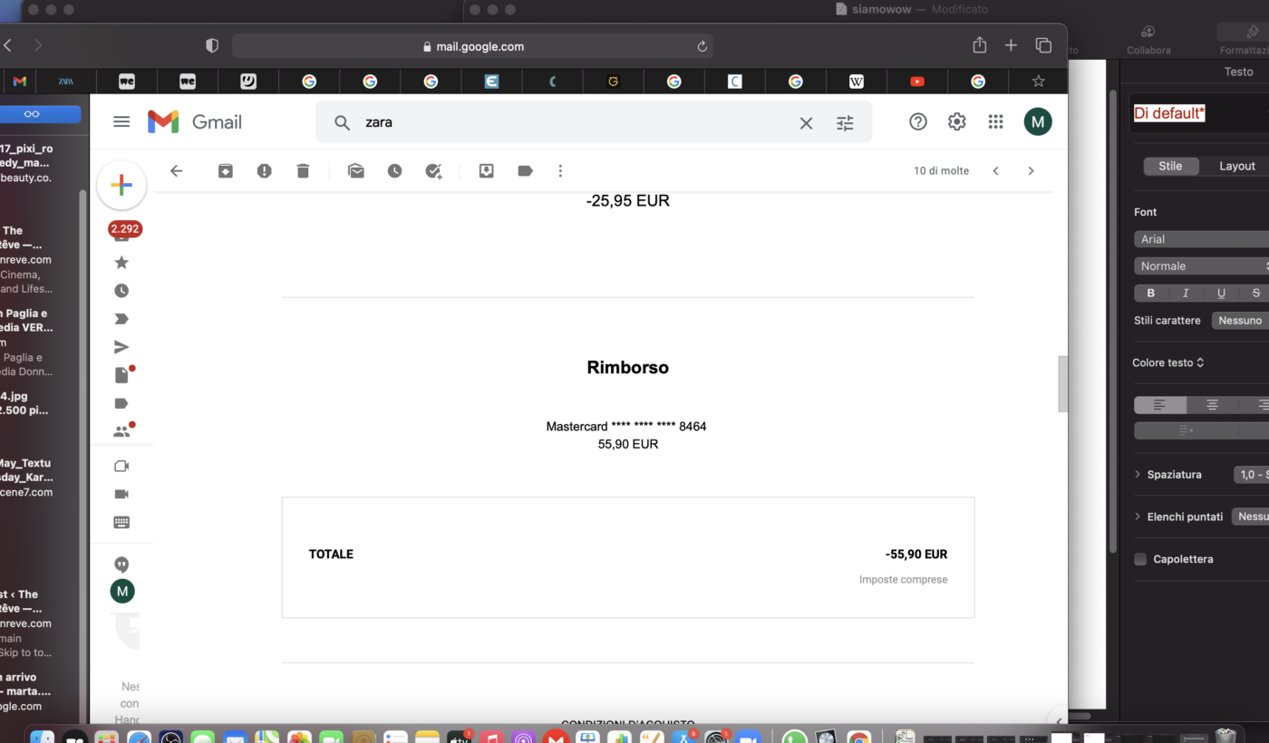This screenshot has height=743, width=1269.
Task: Open the Arial font dropdown
Action: (x=1201, y=239)
